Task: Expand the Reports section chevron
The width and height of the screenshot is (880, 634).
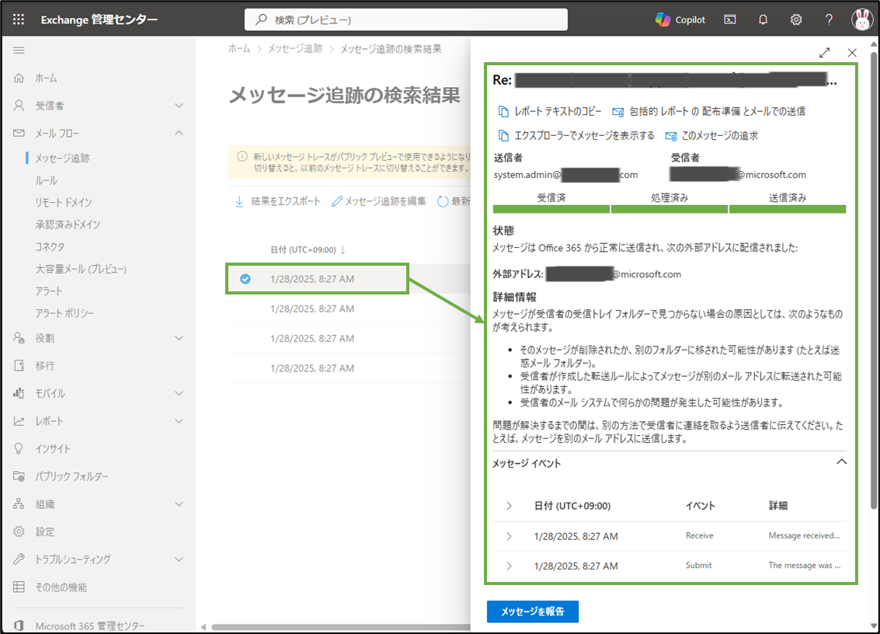Action: 179,420
